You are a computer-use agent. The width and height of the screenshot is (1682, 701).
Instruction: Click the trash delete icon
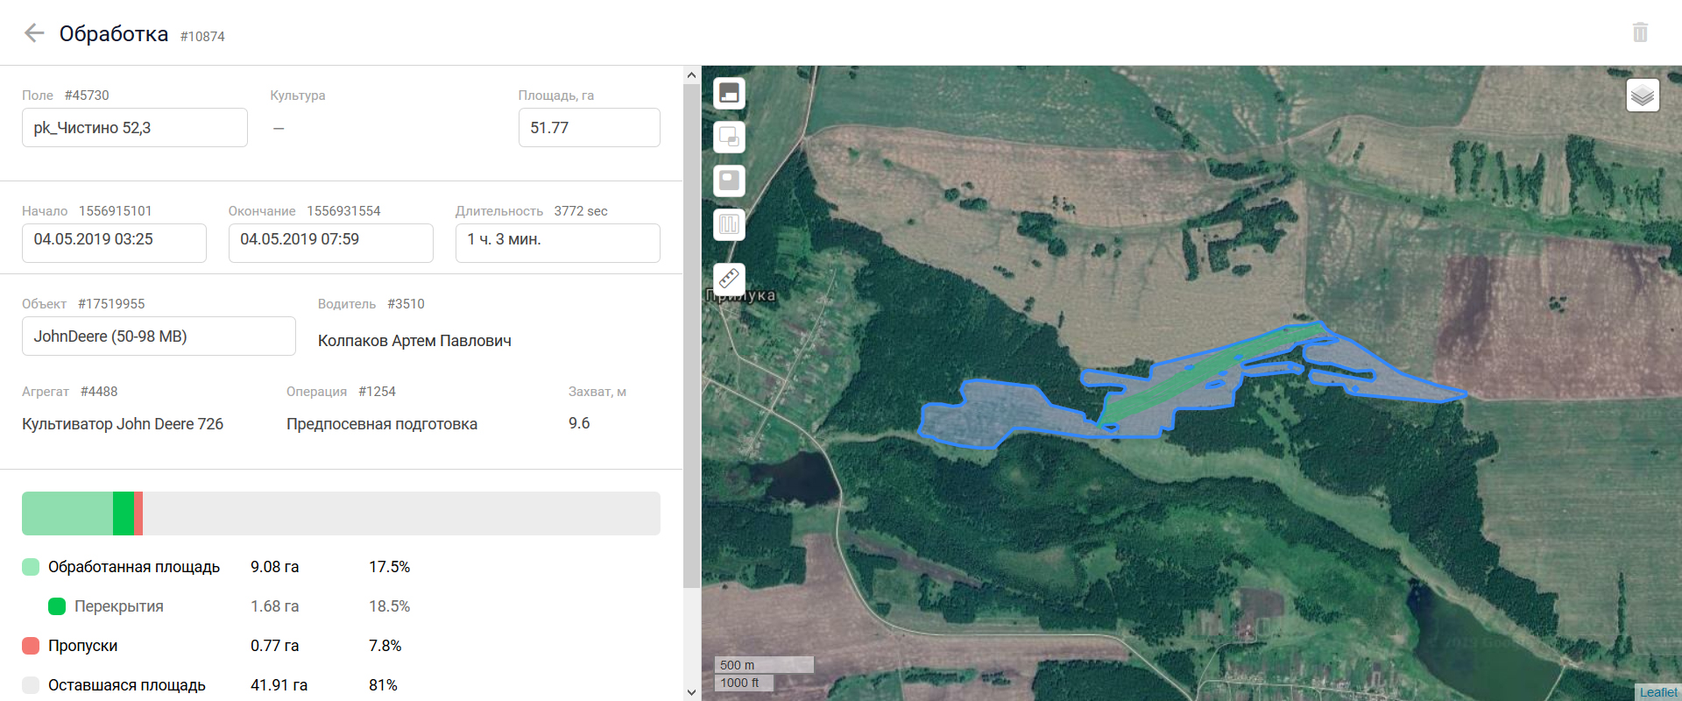click(1640, 32)
